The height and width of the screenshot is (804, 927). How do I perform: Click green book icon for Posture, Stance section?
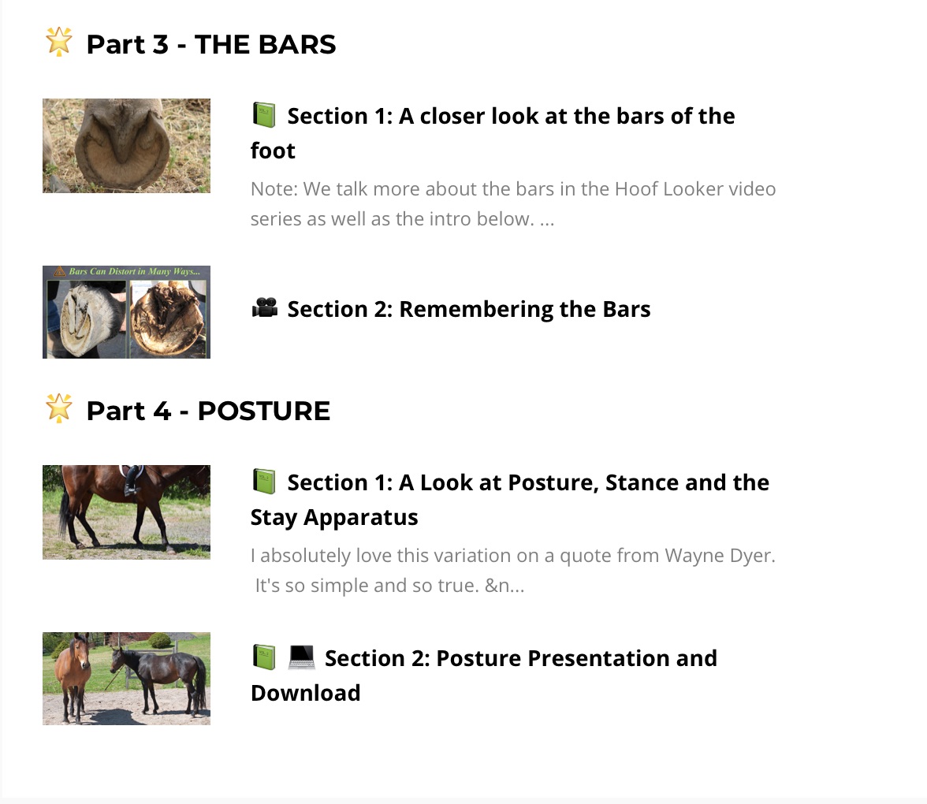click(x=264, y=482)
